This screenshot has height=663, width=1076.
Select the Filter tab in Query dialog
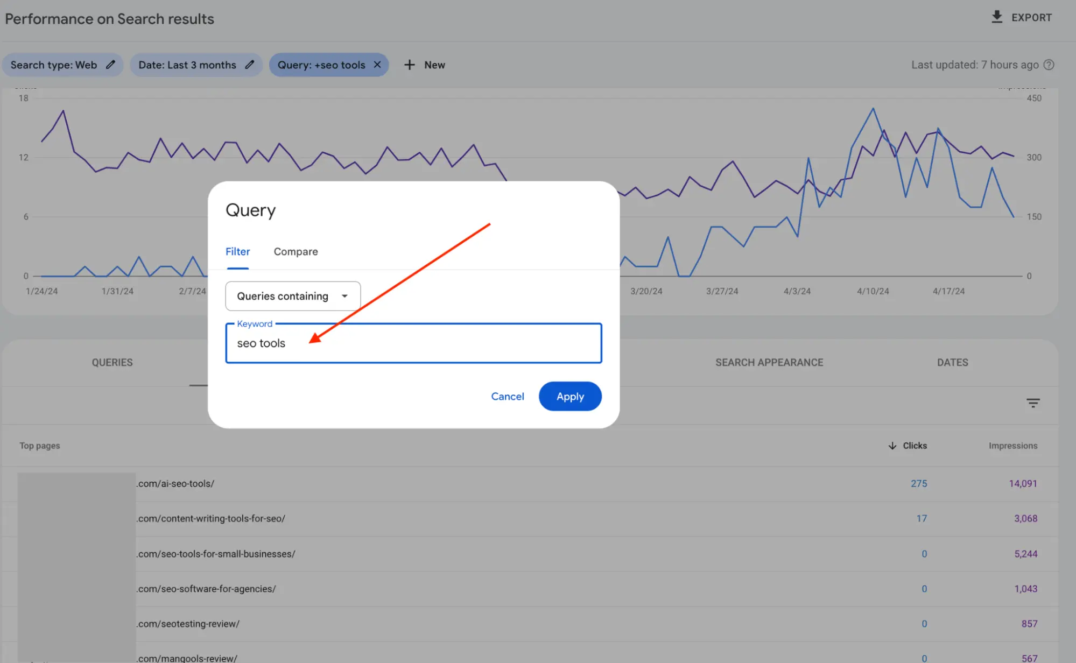coord(237,251)
